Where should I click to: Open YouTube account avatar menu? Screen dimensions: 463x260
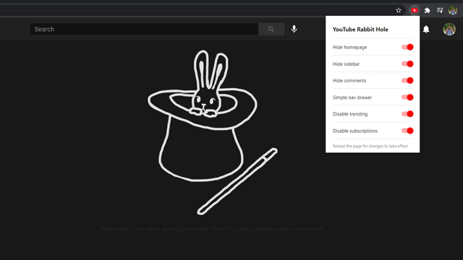449,29
